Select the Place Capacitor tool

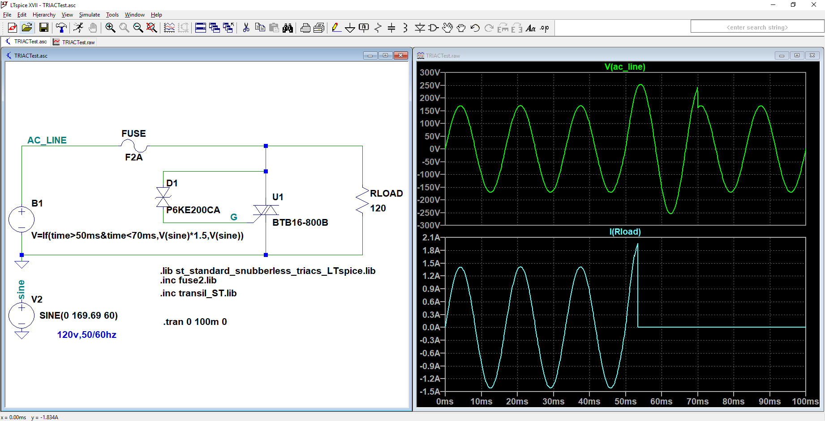coord(391,28)
